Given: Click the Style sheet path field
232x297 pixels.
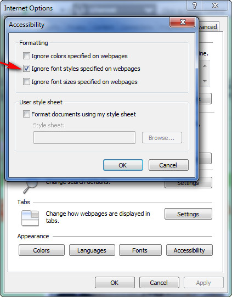Looking at the screenshot, I should click(x=84, y=137).
